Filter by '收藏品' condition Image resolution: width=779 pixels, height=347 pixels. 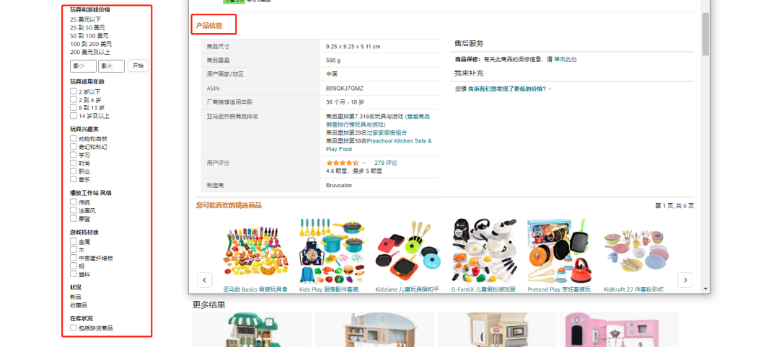pos(79,305)
